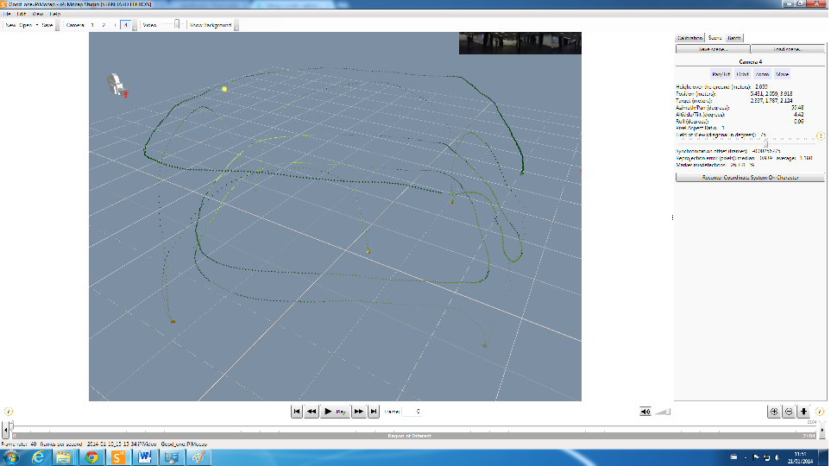831x466 pixels.
Task: Mute audio with the speaker icon
Action: click(645, 412)
